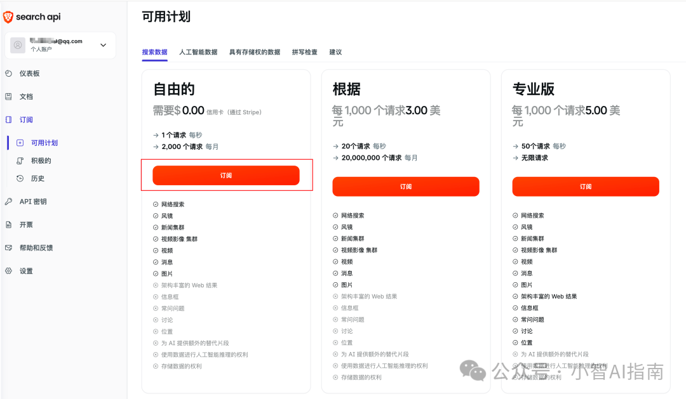The width and height of the screenshot is (686, 399).
Task: Open 可用计划 in the subscription submenu
Action: click(44, 143)
